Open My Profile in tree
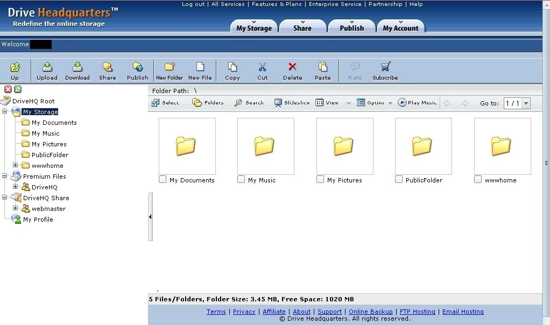The height and width of the screenshot is (325, 550). tap(38, 220)
